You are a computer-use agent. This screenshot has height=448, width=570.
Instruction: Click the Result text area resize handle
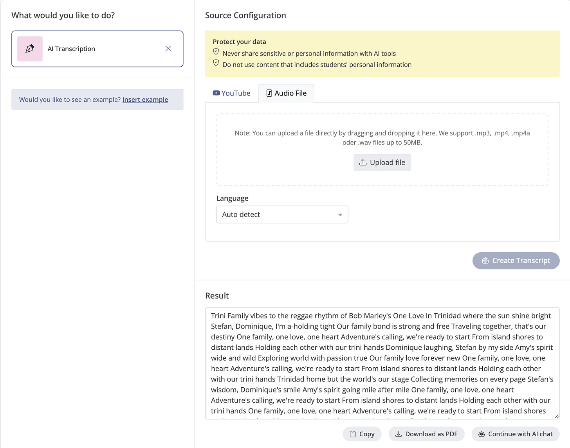(557, 417)
